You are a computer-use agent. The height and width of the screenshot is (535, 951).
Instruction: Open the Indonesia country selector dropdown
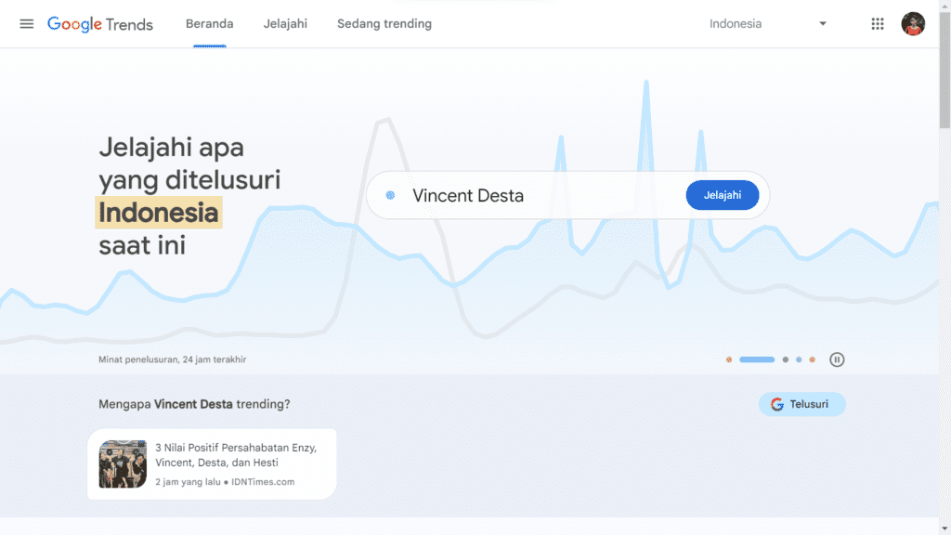click(735, 23)
